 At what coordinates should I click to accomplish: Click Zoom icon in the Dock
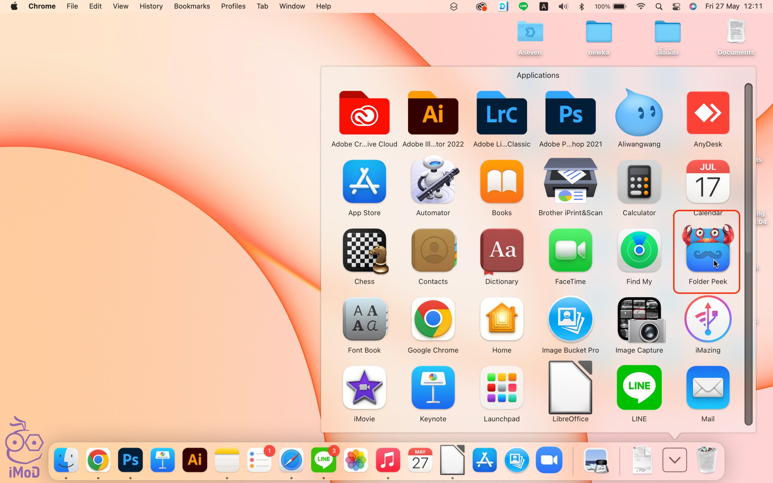point(549,460)
